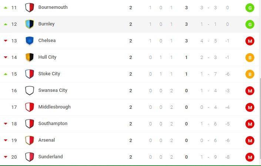The height and width of the screenshot is (166, 261).
Task: Open the Southampton team page
Action: click(x=53, y=124)
